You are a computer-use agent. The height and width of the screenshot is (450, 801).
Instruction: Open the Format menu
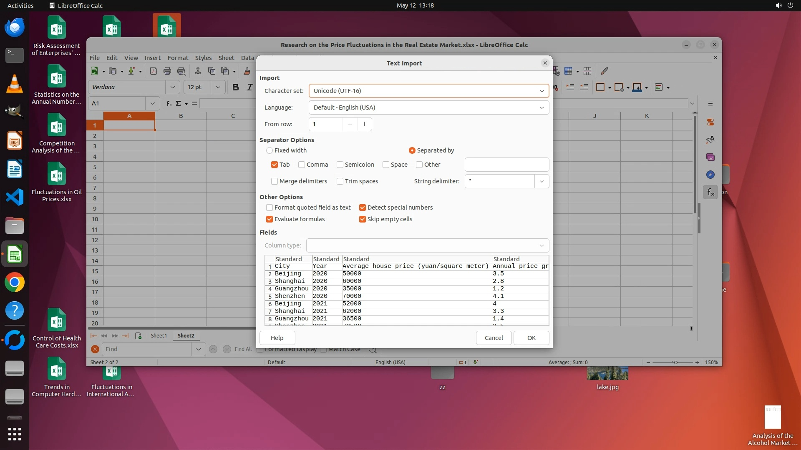(x=178, y=58)
